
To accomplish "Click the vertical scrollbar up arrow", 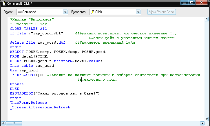I will (207, 19).
